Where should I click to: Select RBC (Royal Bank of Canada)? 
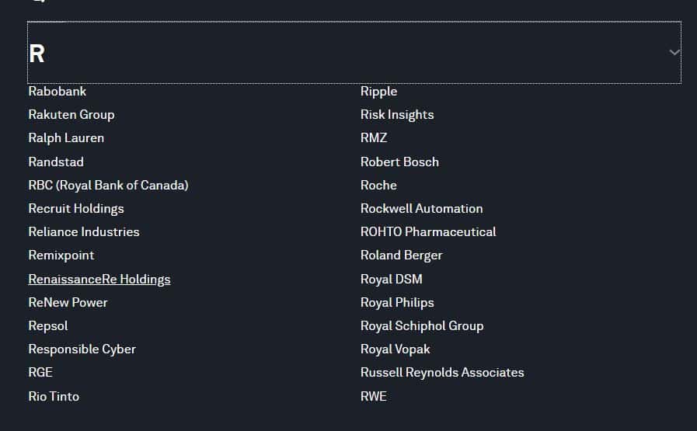[x=109, y=186]
